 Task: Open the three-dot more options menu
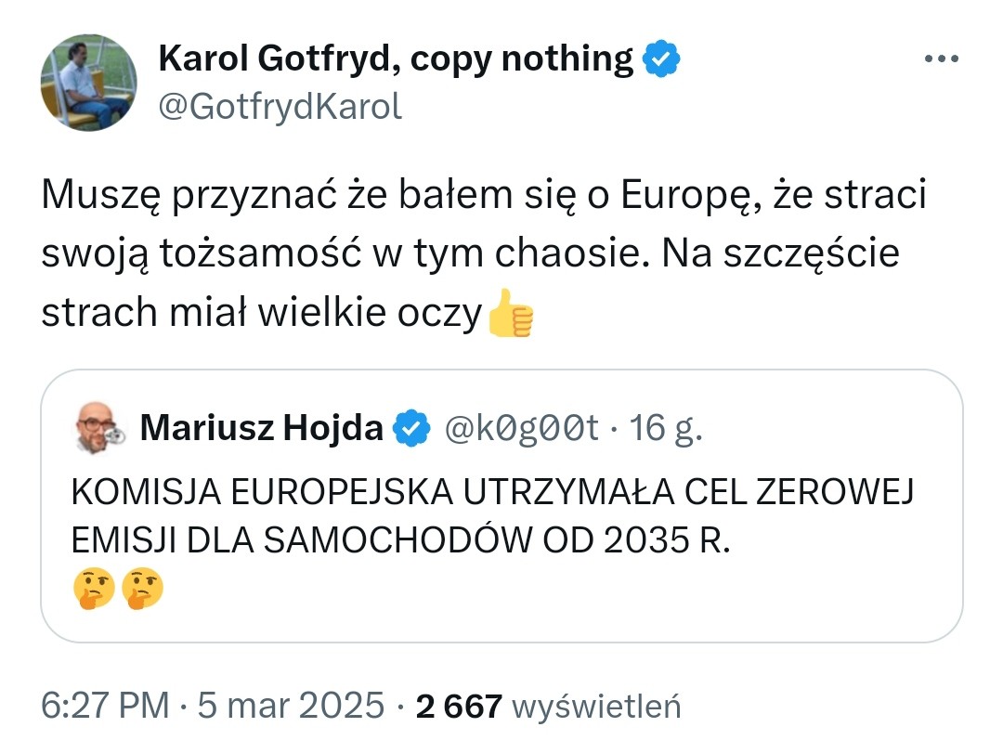941,58
